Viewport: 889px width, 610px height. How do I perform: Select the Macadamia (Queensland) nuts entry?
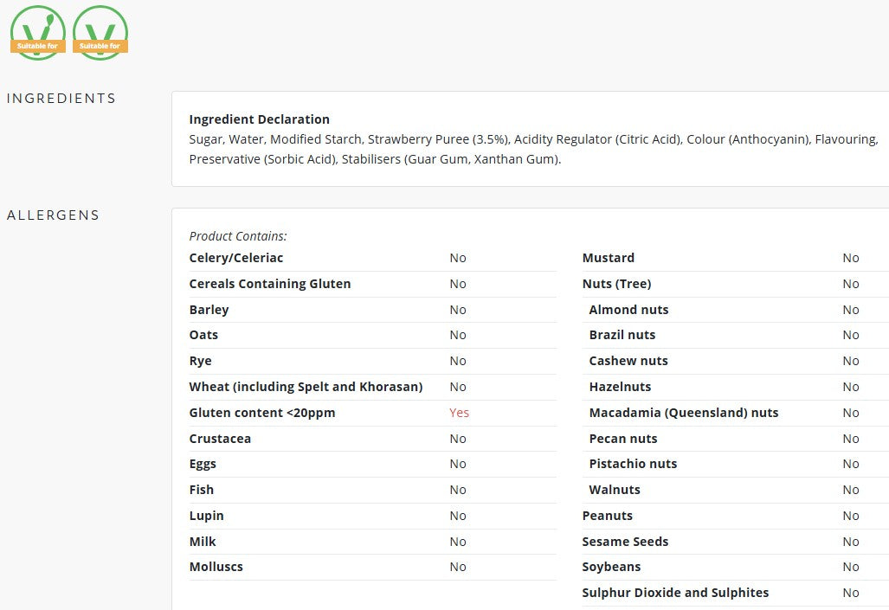click(684, 413)
